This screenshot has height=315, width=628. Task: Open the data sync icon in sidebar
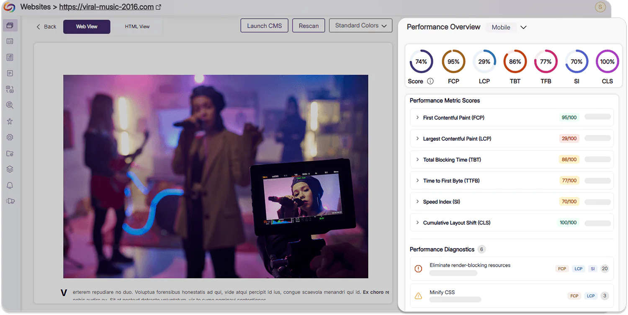coord(10,89)
